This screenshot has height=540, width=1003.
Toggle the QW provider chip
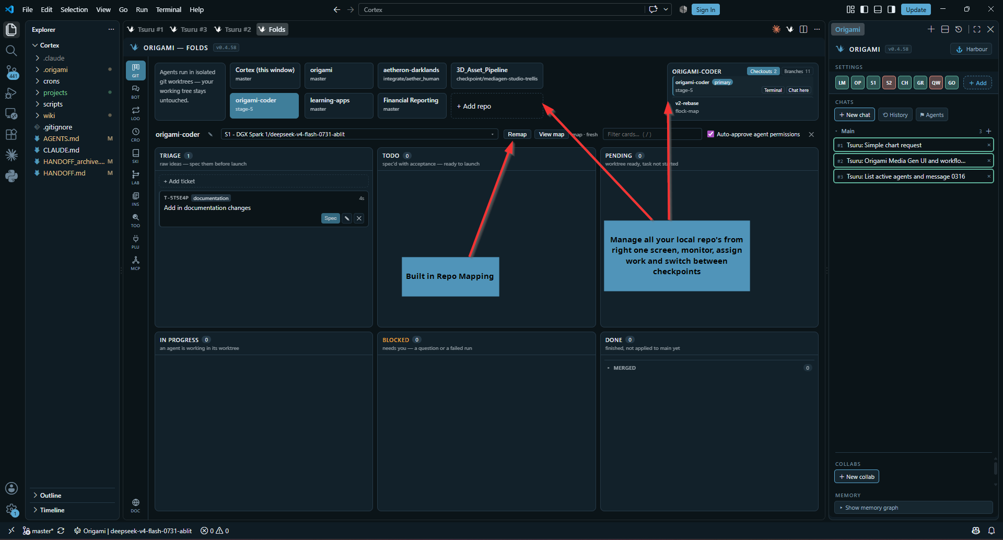pyautogui.click(x=936, y=83)
